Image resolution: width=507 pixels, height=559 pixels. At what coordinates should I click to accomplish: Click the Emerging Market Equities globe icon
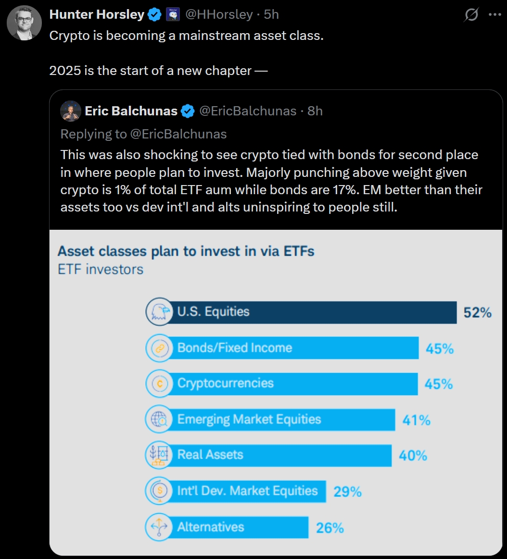click(159, 420)
